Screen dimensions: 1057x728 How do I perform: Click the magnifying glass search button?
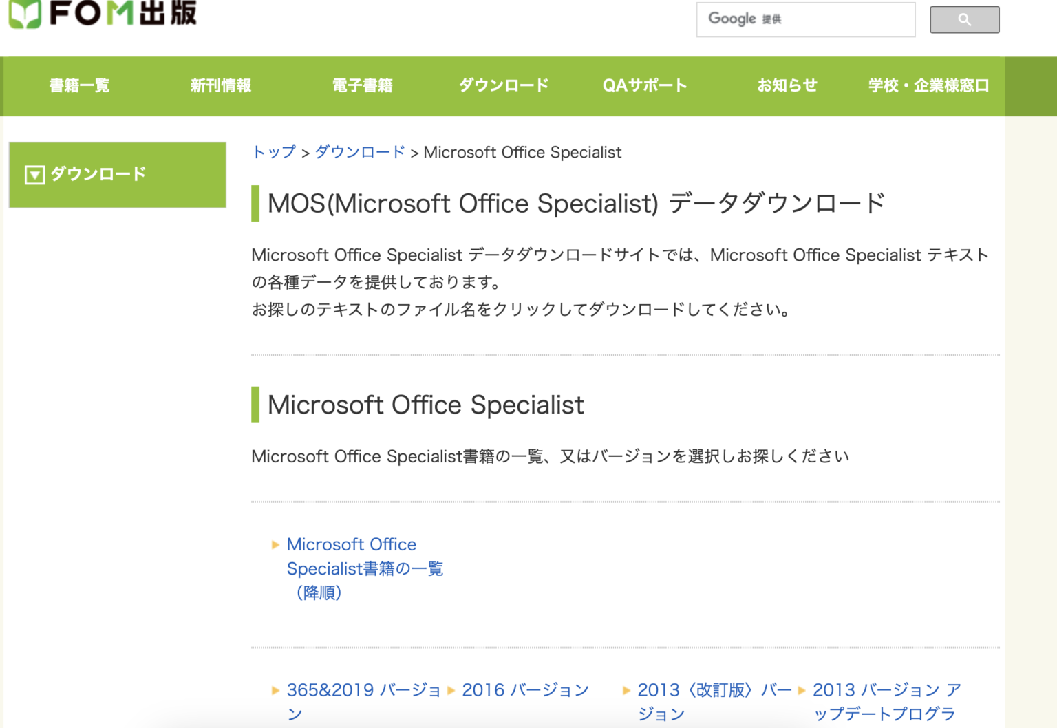[x=963, y=19]
